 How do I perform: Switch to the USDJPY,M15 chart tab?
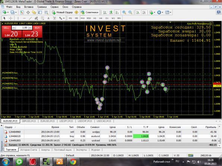click(66, 121)
